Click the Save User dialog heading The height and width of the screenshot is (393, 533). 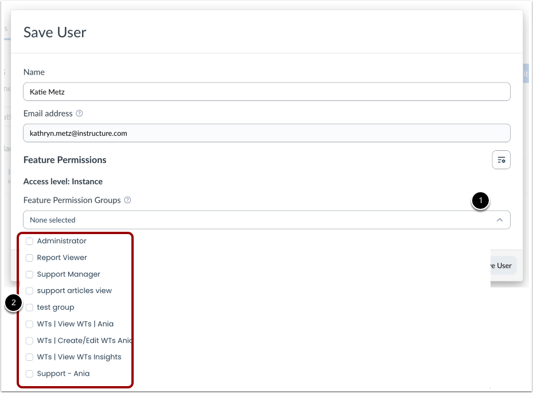point(55,33)
